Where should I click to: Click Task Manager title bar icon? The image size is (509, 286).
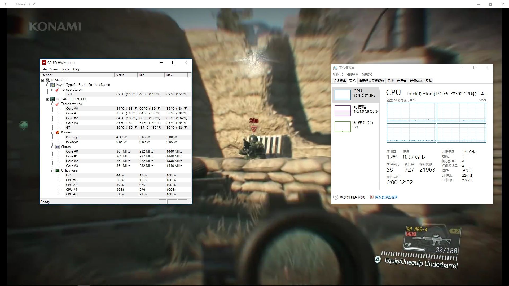(335, 68)
